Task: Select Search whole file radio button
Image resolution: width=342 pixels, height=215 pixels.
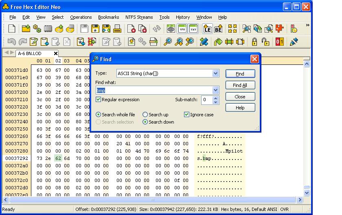Action: click(x=98, y=115)
